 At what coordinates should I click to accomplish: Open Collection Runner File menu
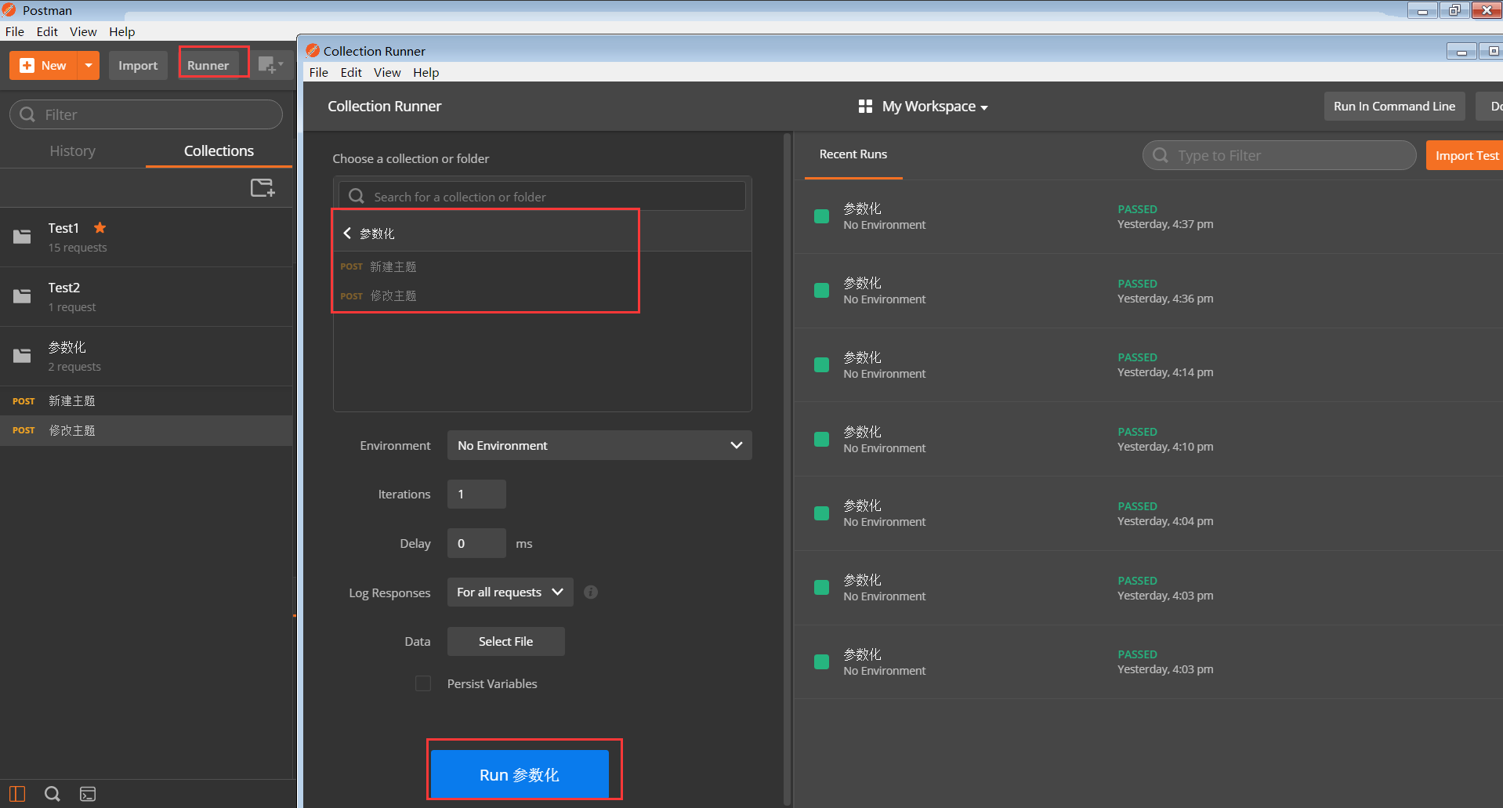click(318, 72)
